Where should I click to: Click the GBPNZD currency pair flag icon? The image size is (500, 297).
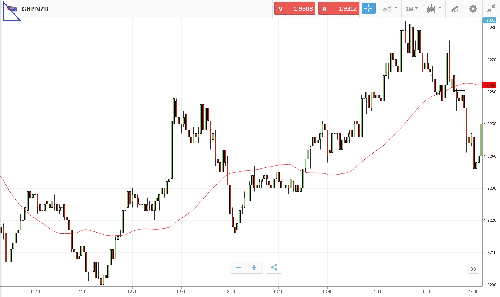pos(12,9)
